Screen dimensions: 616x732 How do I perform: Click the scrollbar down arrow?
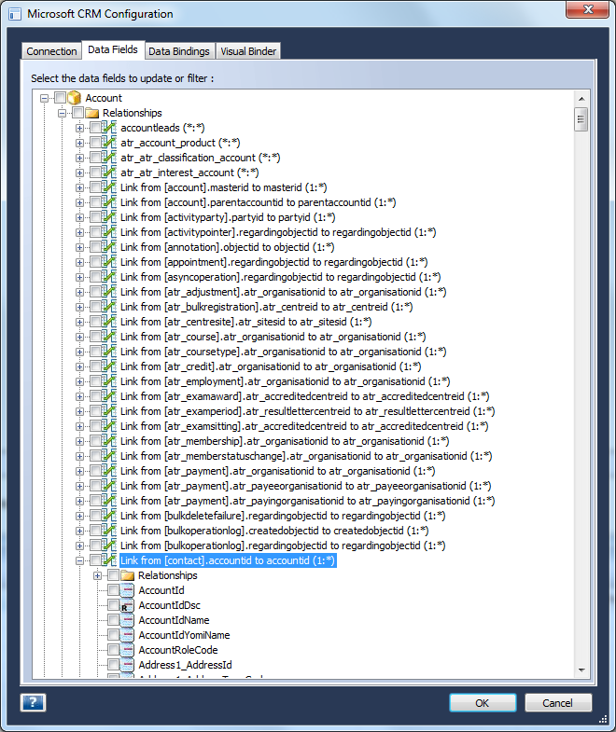(581, 670)
